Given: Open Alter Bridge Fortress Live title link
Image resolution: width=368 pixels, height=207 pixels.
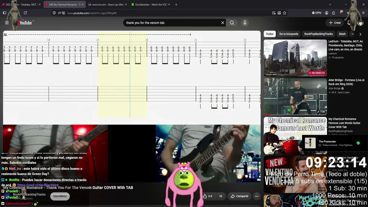Looking at the screenshot, I should tap(346, 82).
